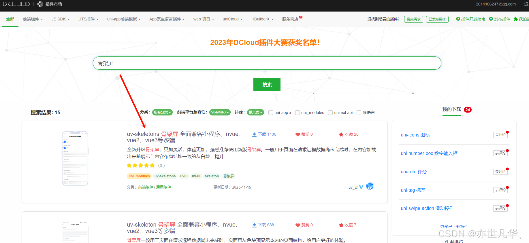529x243 pixels.
Task: Click the plugin market icon in header
Action: click(x=40, y=4)
